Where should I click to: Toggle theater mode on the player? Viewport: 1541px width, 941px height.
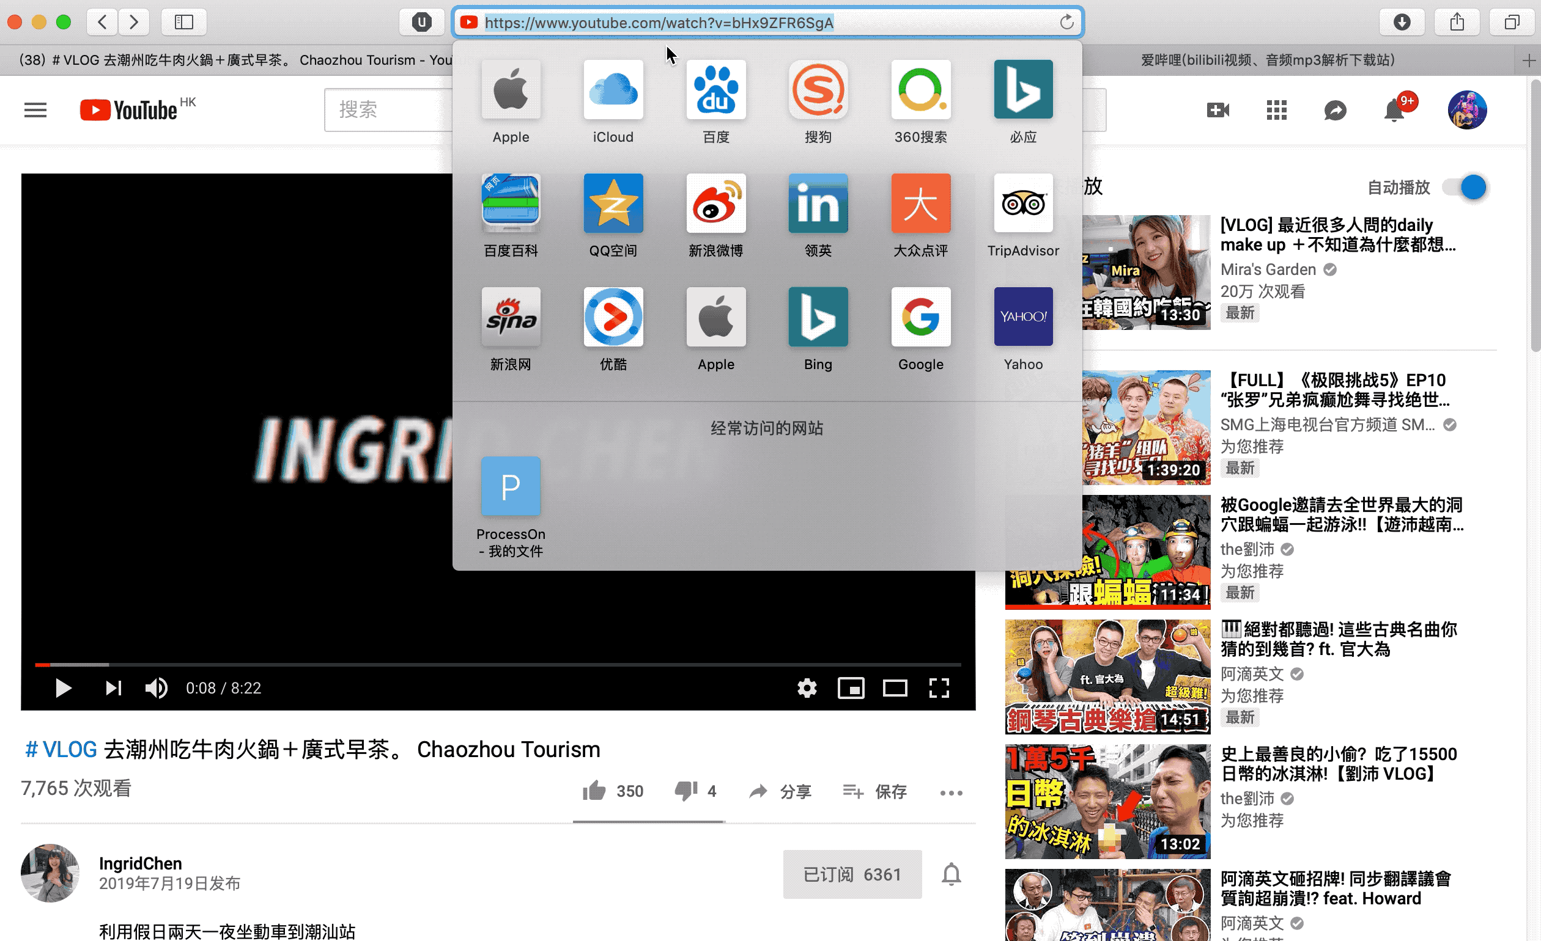pos(895,689)
